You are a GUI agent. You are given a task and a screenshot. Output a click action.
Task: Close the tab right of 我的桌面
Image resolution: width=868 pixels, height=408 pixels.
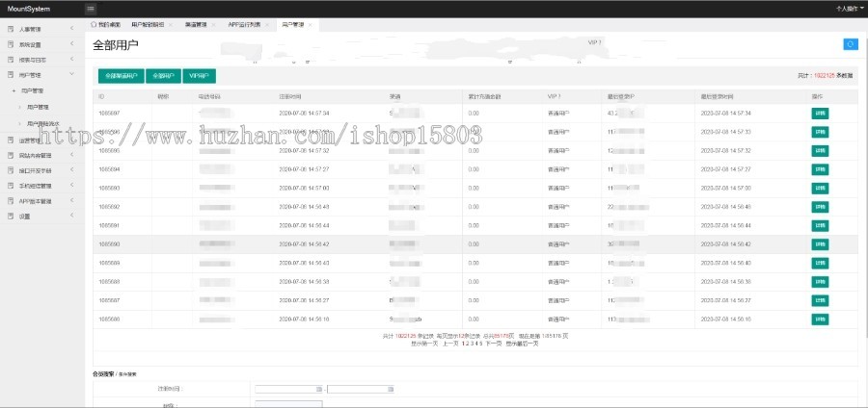(171, 25)
